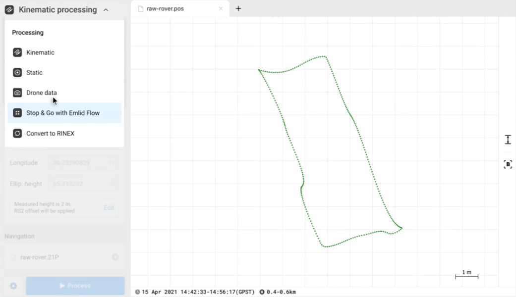Collapse the Kinematic processing panel chevron
This screenshot has width=516, height=297.
[105, 9]
